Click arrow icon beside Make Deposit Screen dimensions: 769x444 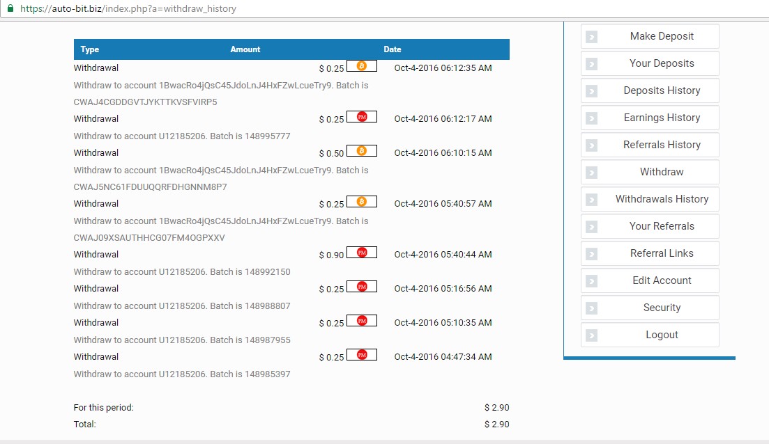tap(591, 37)
